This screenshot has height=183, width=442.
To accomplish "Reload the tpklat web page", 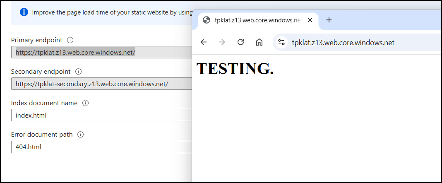I will pos(240,42).
